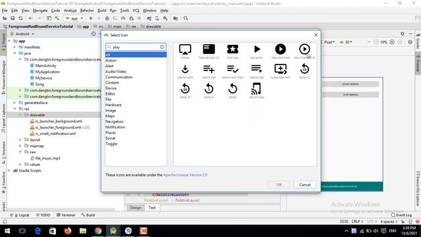Screen dimensions: 421x237
Task: Click the Sync refresh toolbar icon
Action: click(x=20, y=18)
